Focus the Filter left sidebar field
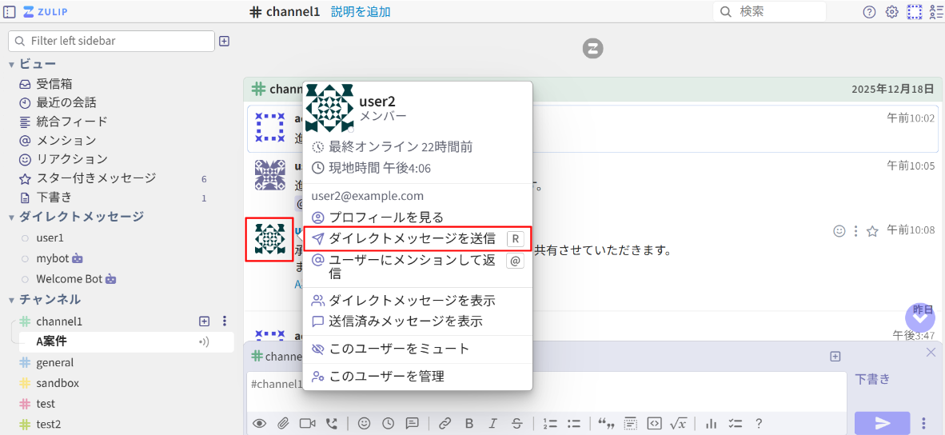This screenshot has width=945, height=435. 111,41
